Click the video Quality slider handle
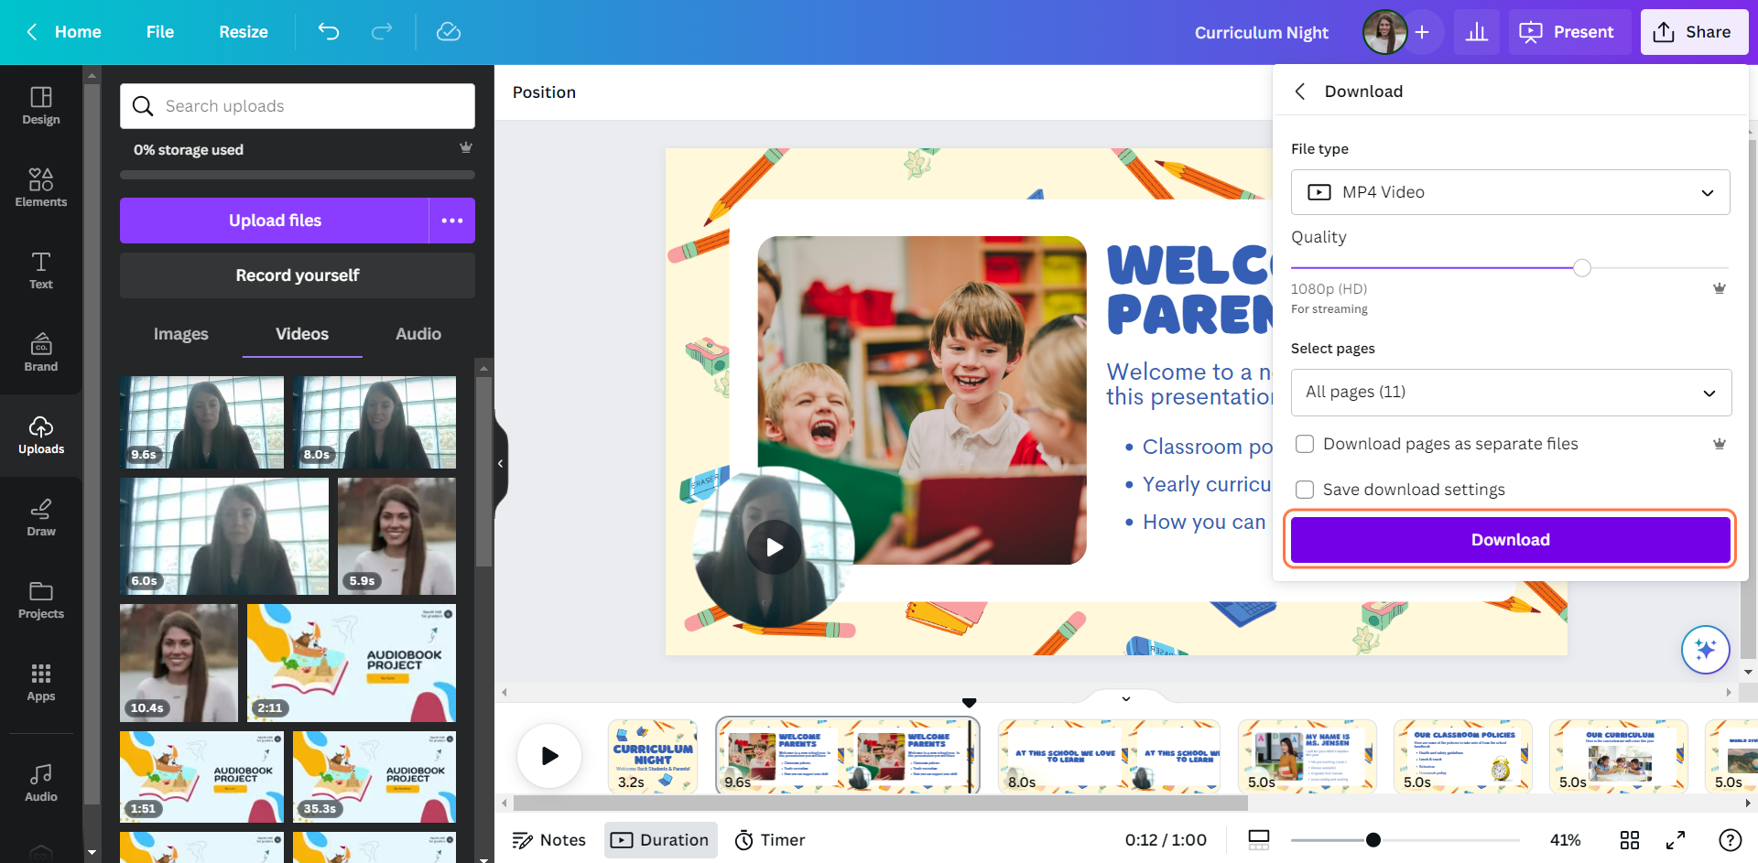Screen dimensions: 1758x863 tap(1582, 267)
